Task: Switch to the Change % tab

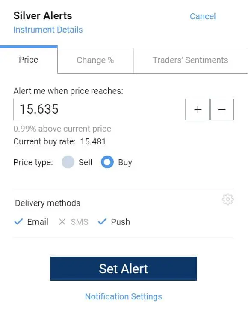Action: tap(95, 60)
